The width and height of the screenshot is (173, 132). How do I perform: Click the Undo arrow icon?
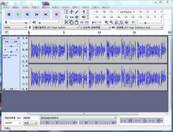(x=94, y=22)
